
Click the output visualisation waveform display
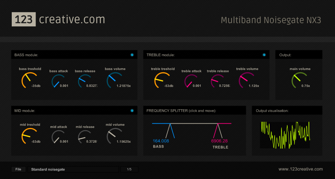[x=285, y=135]
